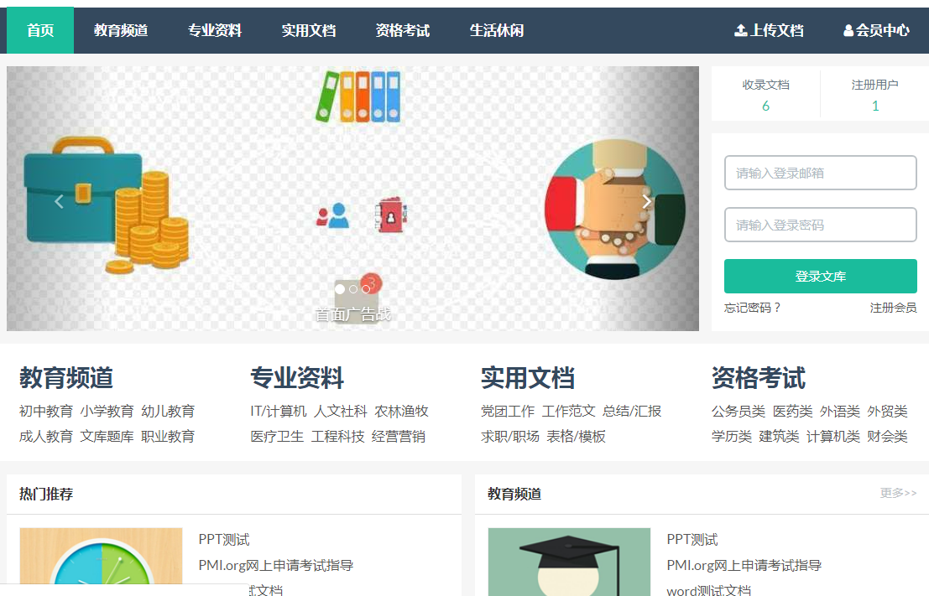Show the previous carousel slide
The height and width of the screenshot is (596, 929).
[x=59, y=202]
